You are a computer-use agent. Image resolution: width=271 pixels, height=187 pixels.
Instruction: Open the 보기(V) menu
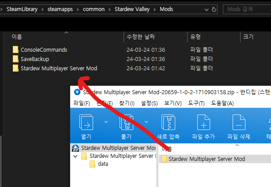(x=173, y=103)
